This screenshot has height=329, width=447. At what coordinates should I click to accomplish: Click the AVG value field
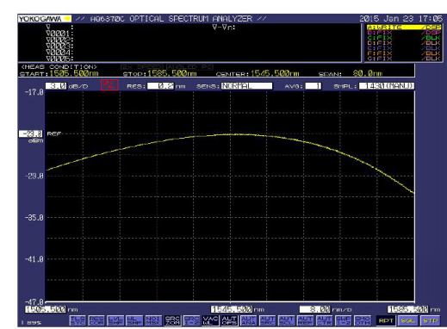pos(314,86)
